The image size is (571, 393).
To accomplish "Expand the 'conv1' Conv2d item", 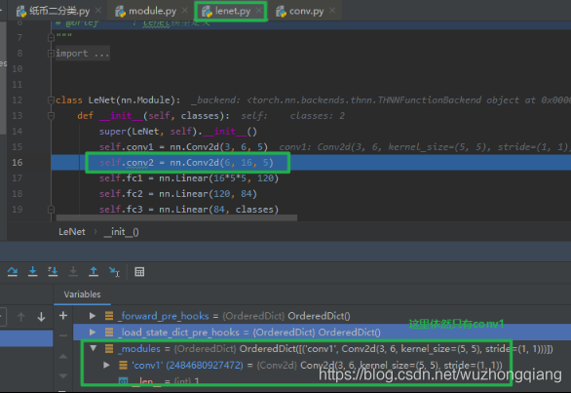I will (107, 365).
